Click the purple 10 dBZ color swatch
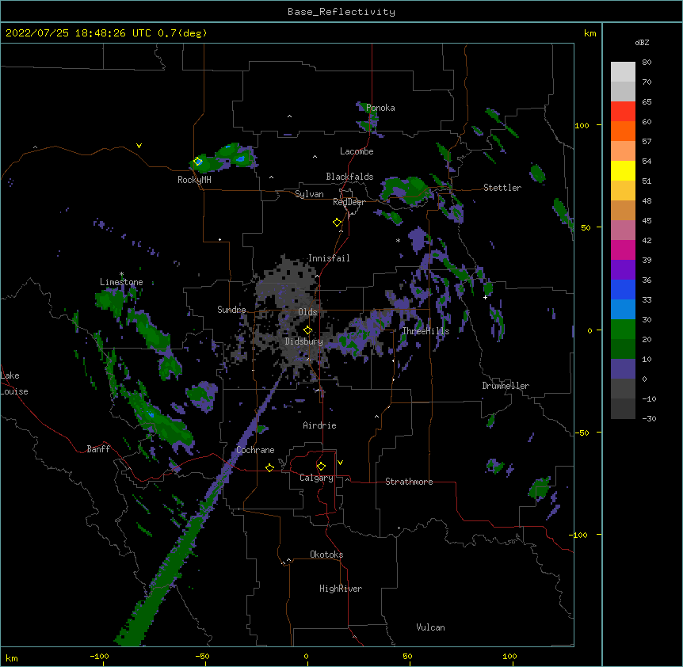683x667 pixels. [623, 369]
